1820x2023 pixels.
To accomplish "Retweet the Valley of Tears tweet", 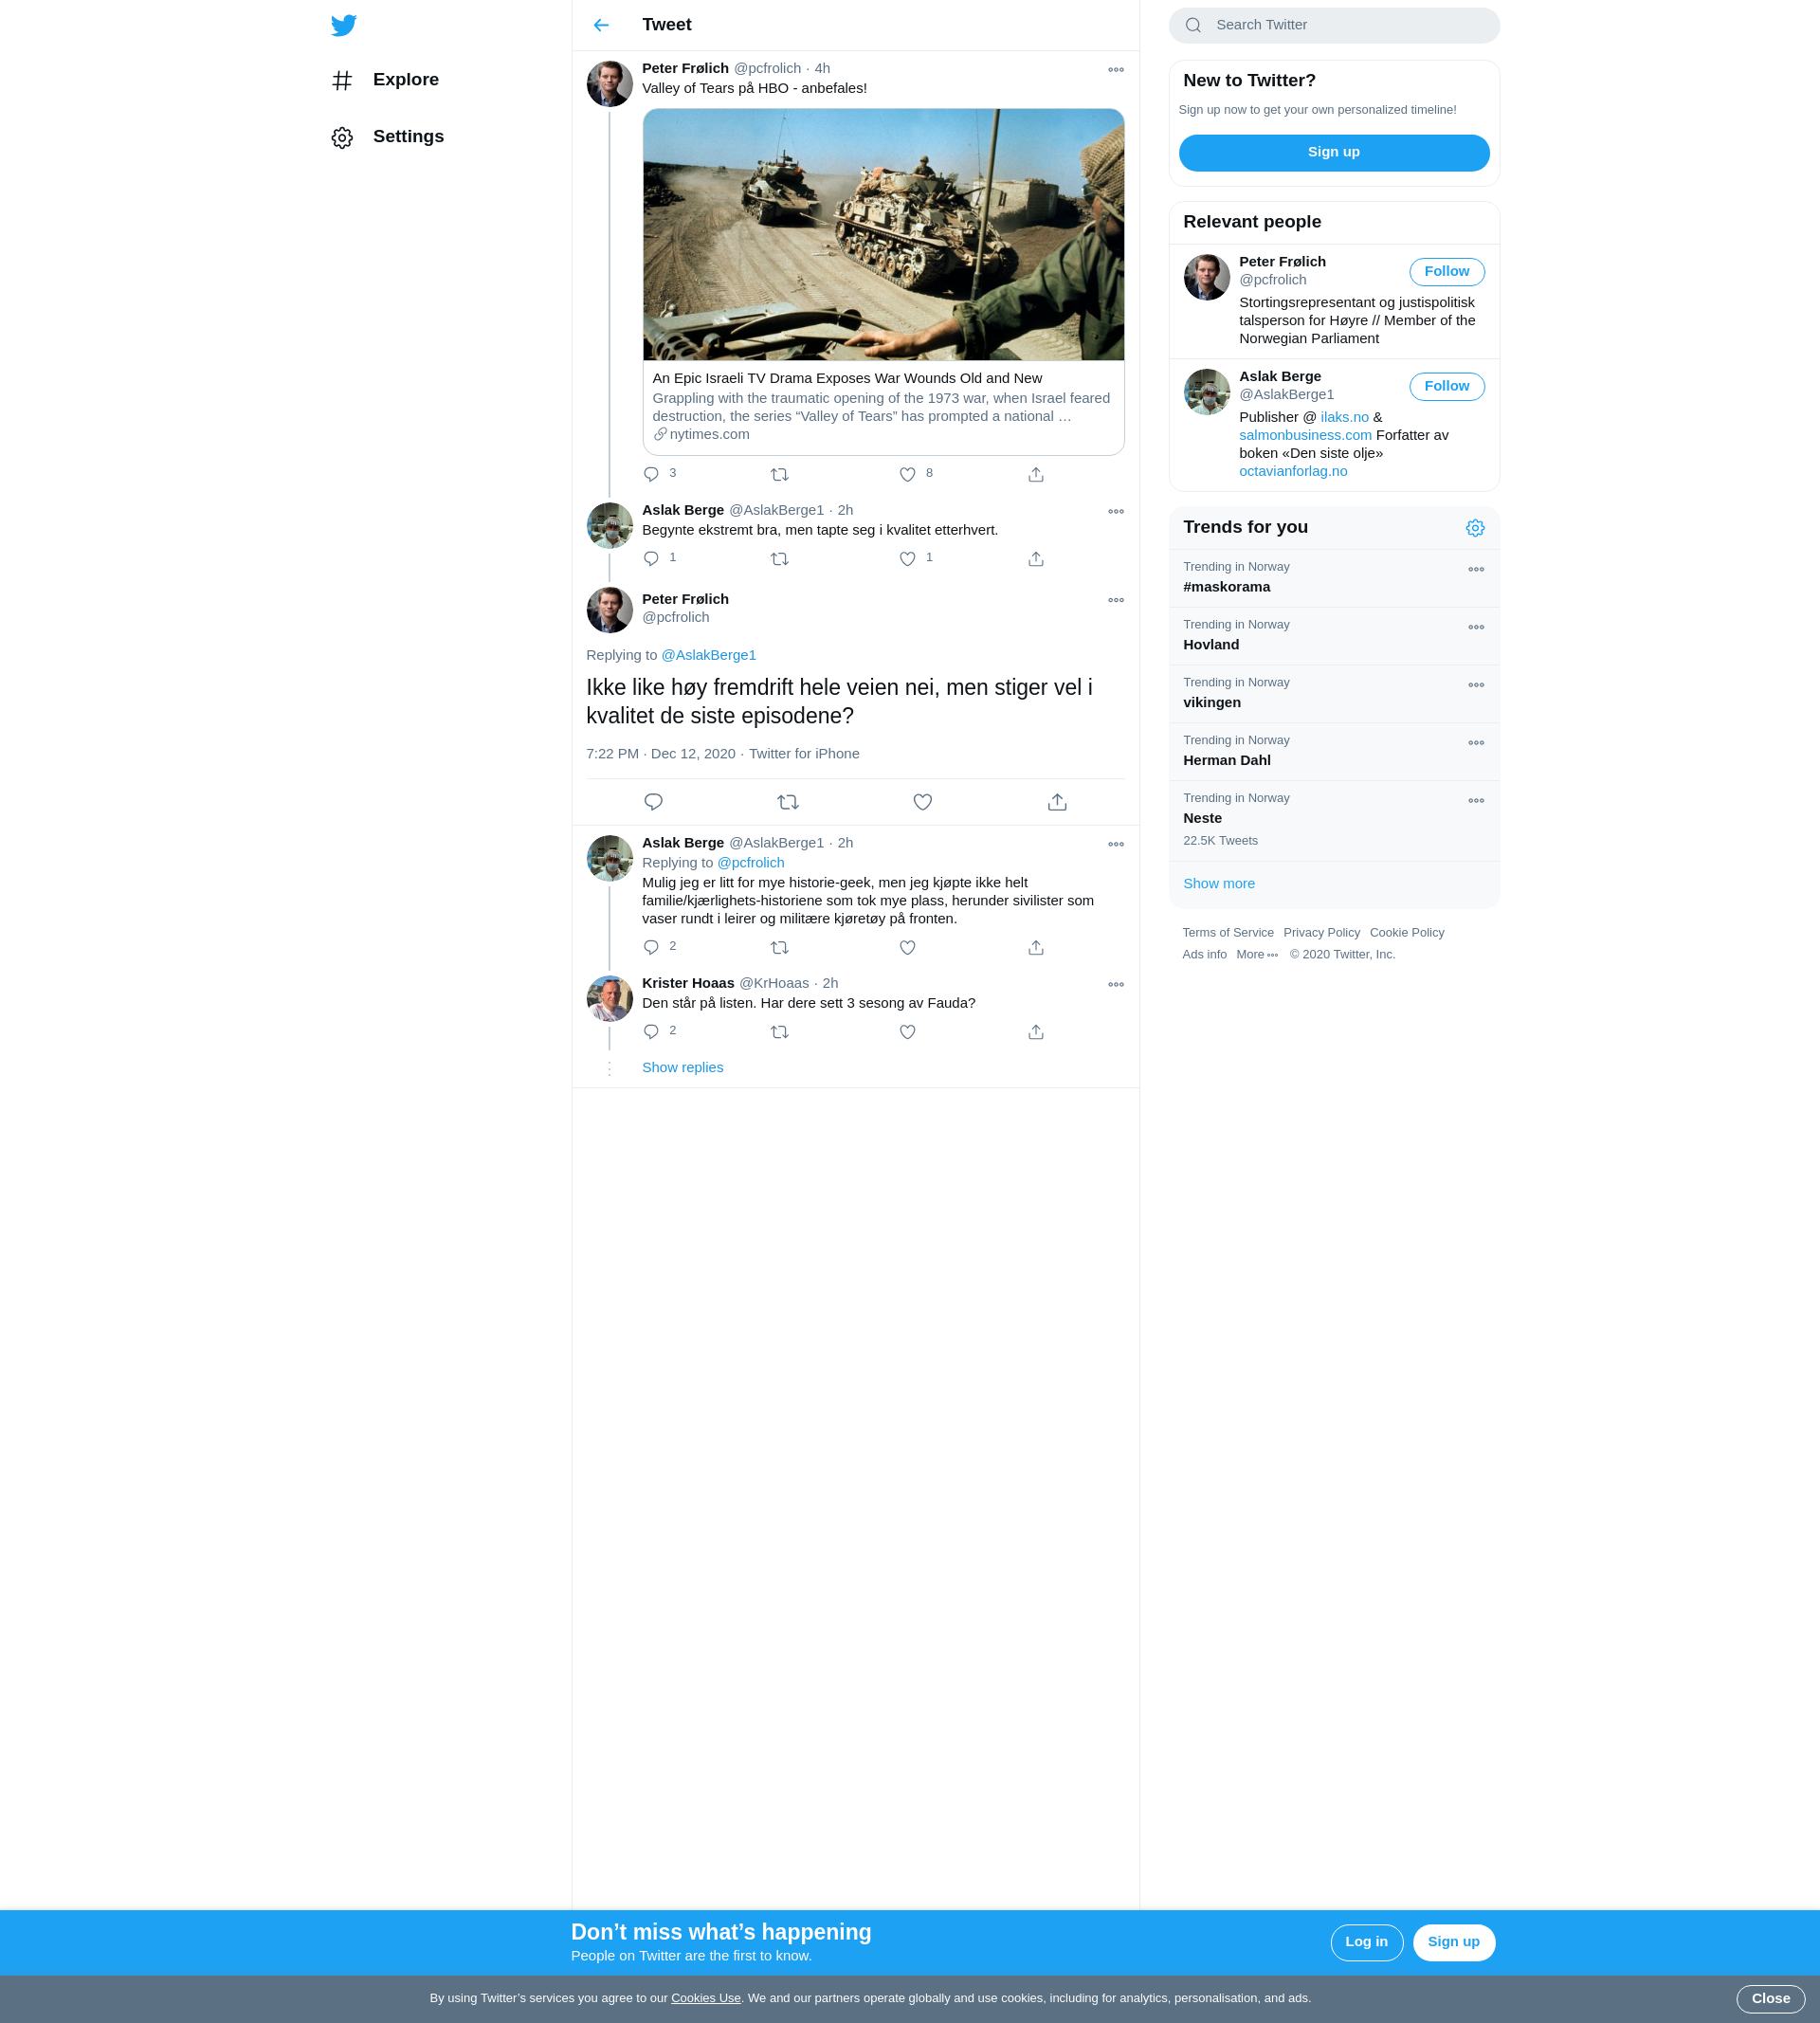I will click(780, 474).
